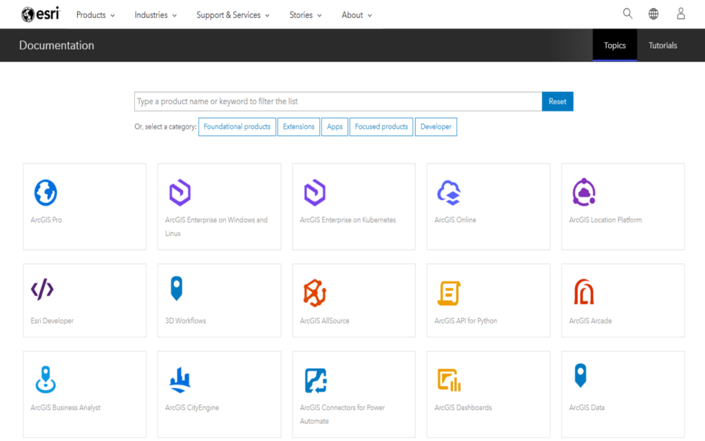Open the Documentation heading link
705x441 pixels.
coord(56,45)
